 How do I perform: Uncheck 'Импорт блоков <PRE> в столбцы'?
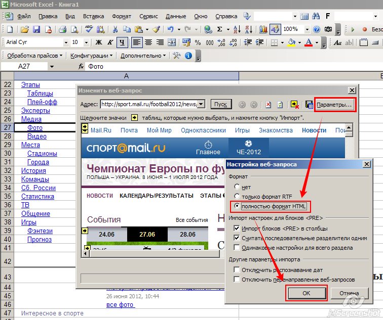(237, 228)
